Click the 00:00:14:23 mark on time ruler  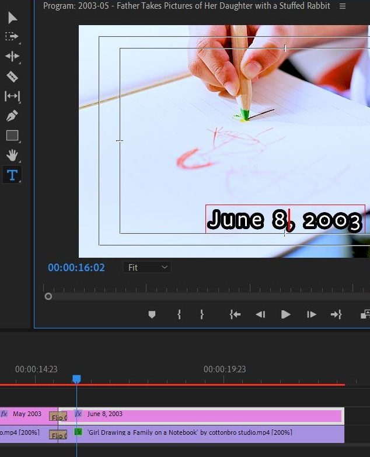coord(36,369)
